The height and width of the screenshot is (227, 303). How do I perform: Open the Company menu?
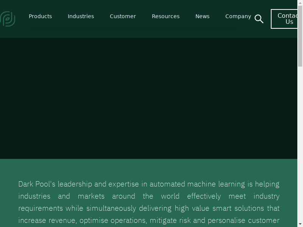pos(238,16)
